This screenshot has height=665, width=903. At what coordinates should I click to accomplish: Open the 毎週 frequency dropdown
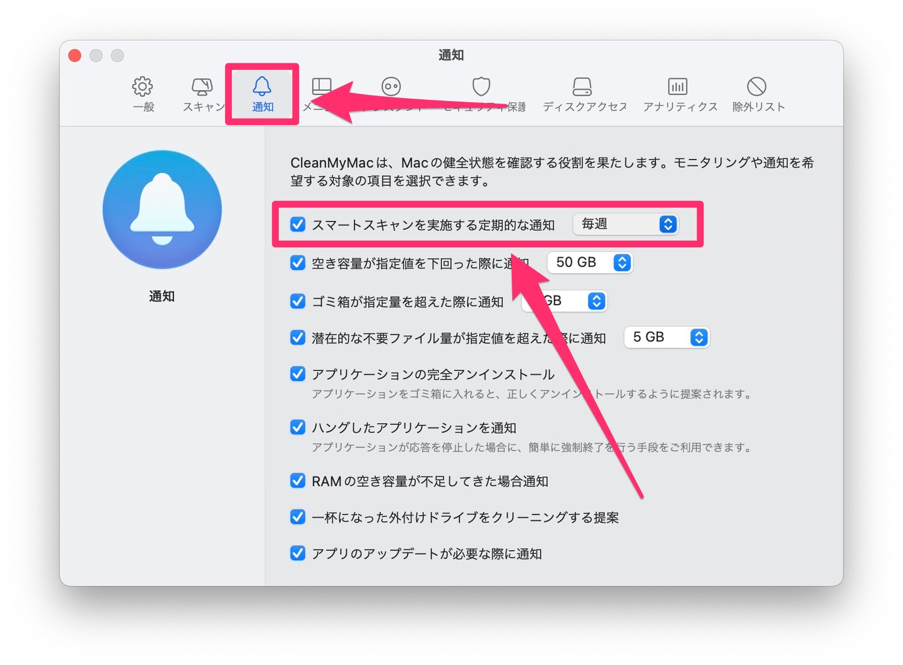point(625,224)
